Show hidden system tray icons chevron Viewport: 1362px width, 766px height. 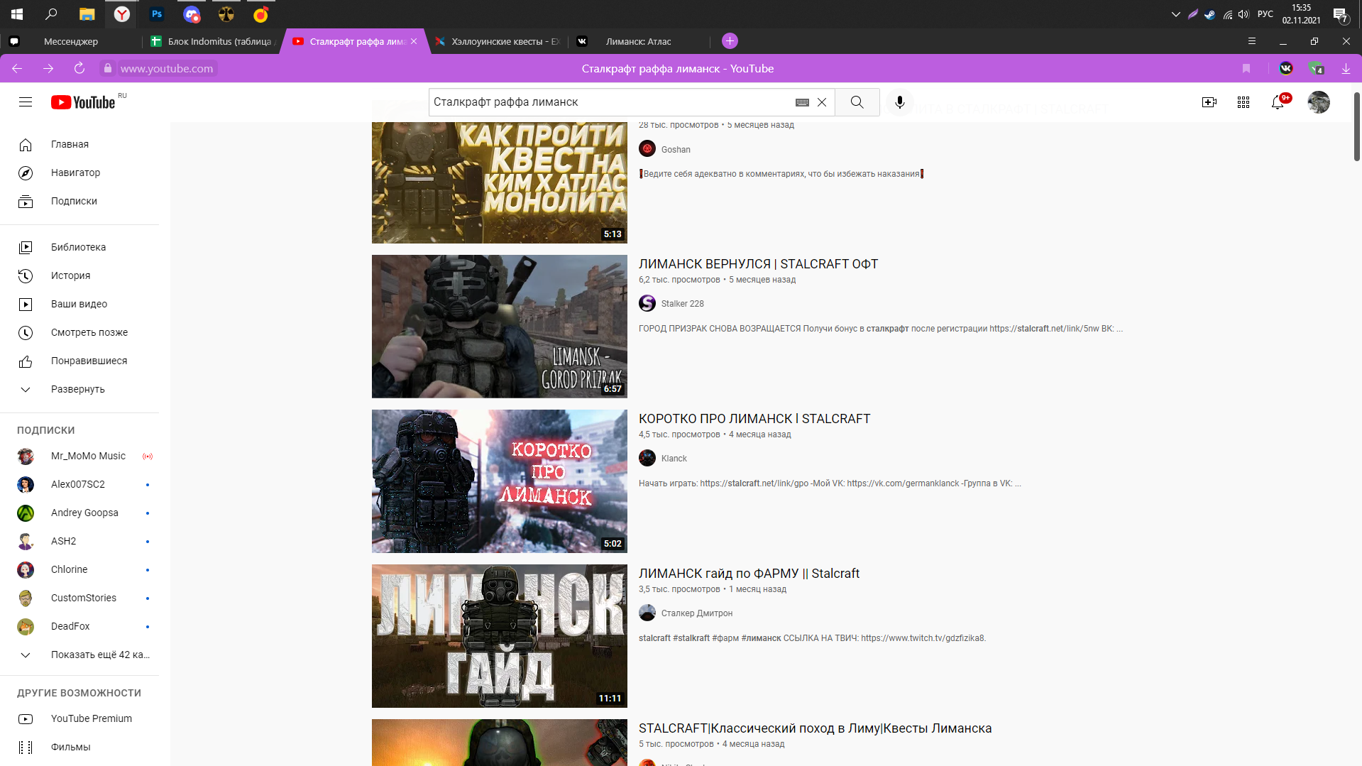click(x=1175, y=14)
